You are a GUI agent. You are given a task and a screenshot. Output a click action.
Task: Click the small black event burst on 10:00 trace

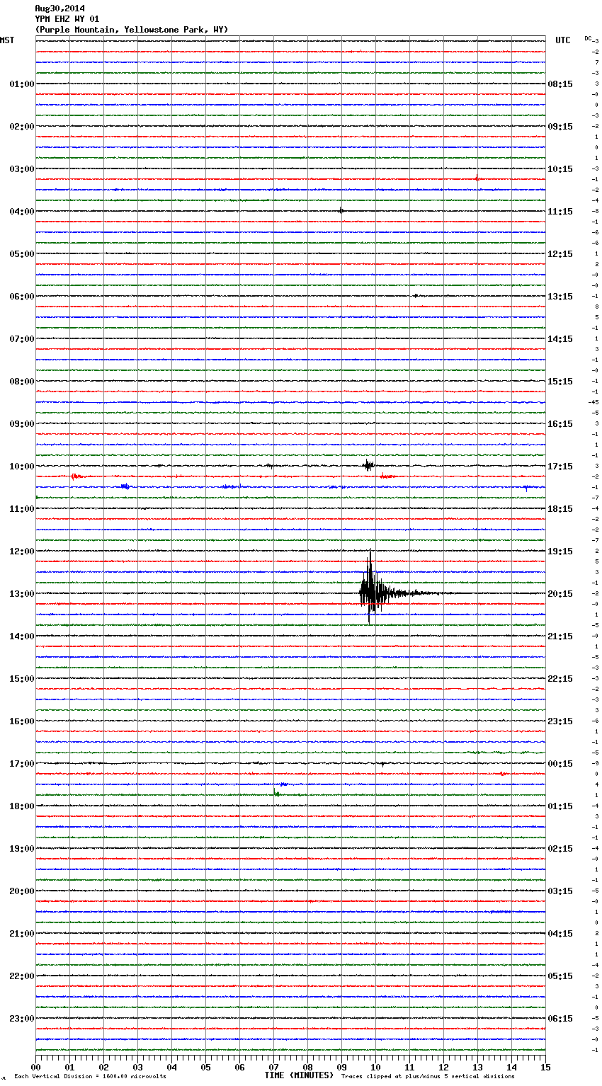(368, 465)
